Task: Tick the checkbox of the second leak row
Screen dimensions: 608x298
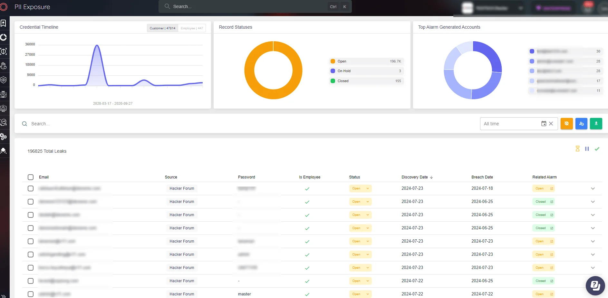Action: (x=31, y=202)
